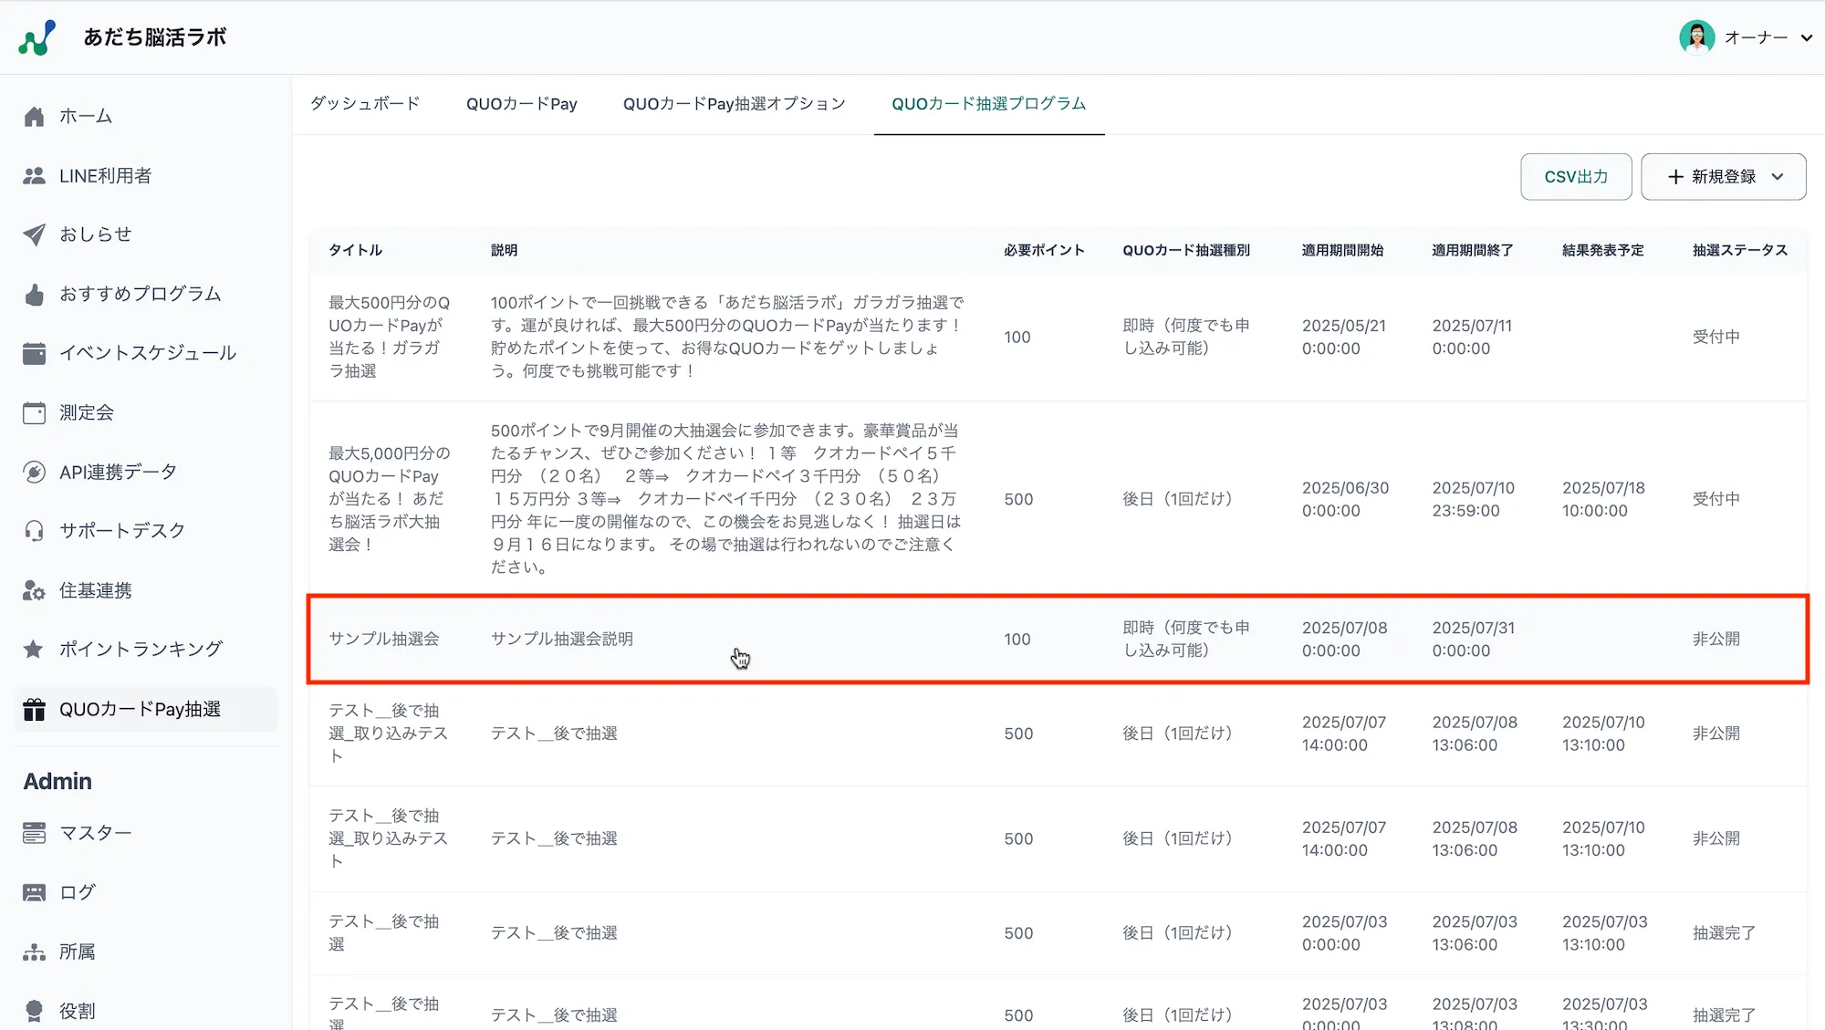
Task: Click the LINE利用者 people icon
Action: (x=34, y=176)
